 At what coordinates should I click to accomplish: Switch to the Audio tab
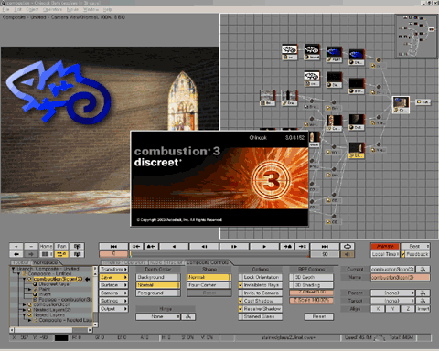(155, 262)
